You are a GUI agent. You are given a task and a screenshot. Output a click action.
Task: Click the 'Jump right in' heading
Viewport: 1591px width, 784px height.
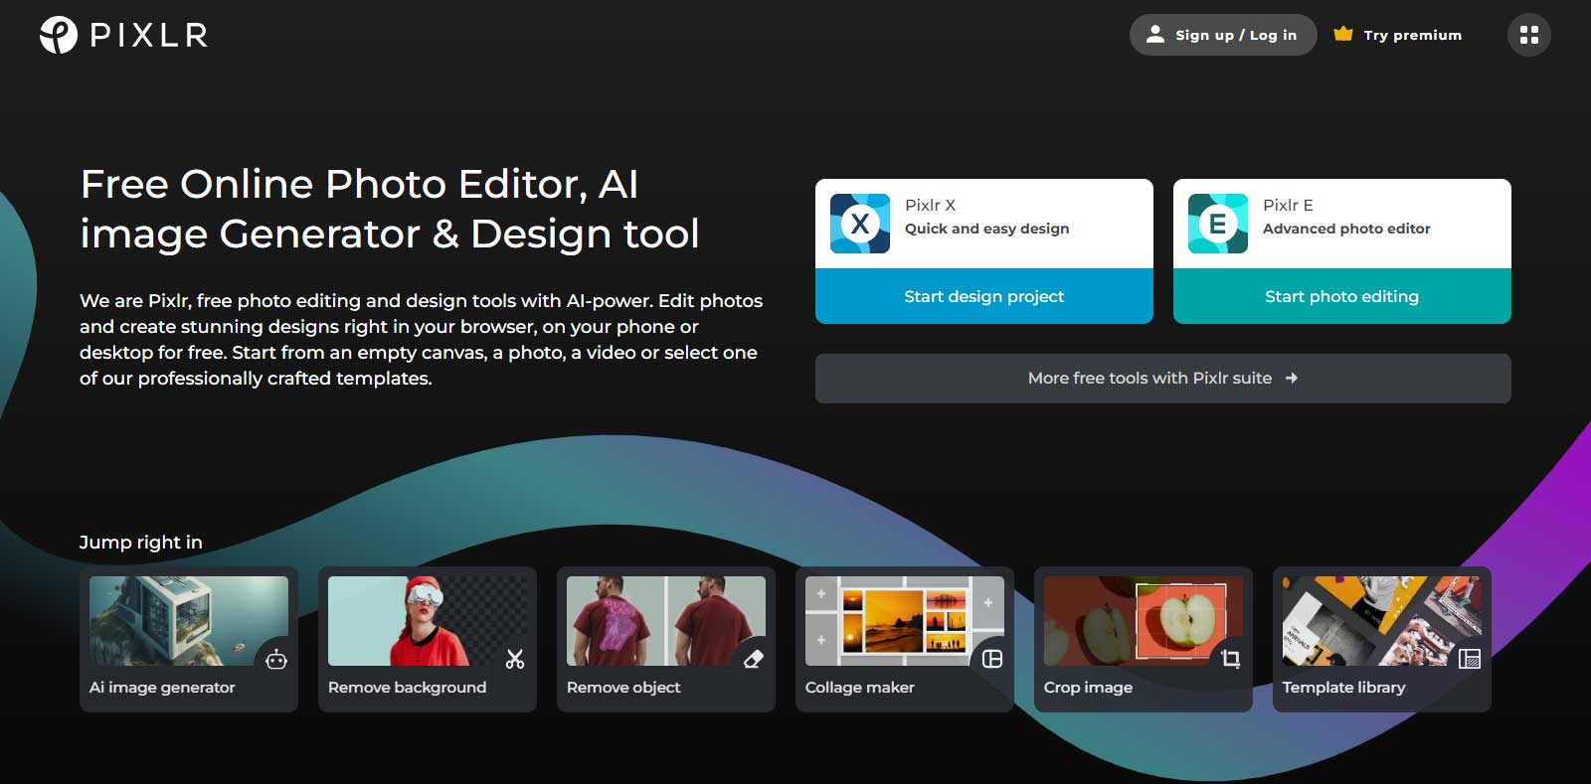coord(140,543)
